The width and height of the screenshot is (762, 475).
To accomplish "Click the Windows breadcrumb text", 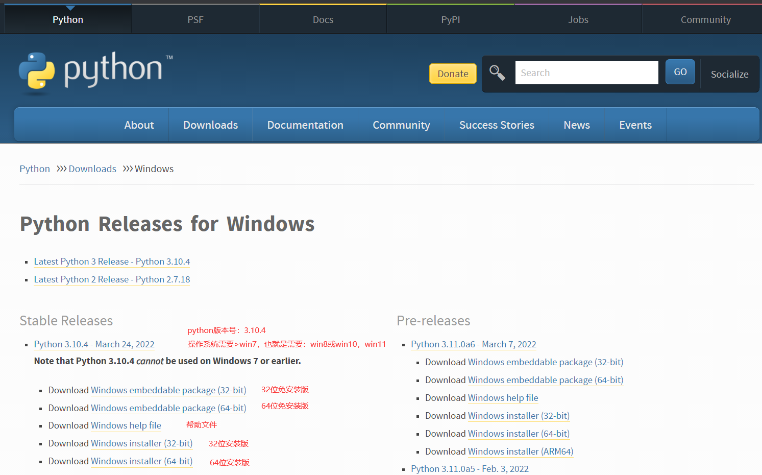I will 154,169.
